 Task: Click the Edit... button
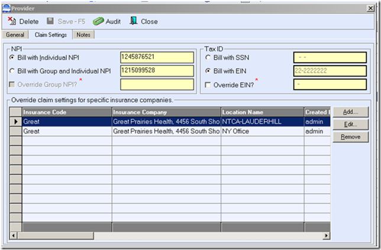pos(351,125)
